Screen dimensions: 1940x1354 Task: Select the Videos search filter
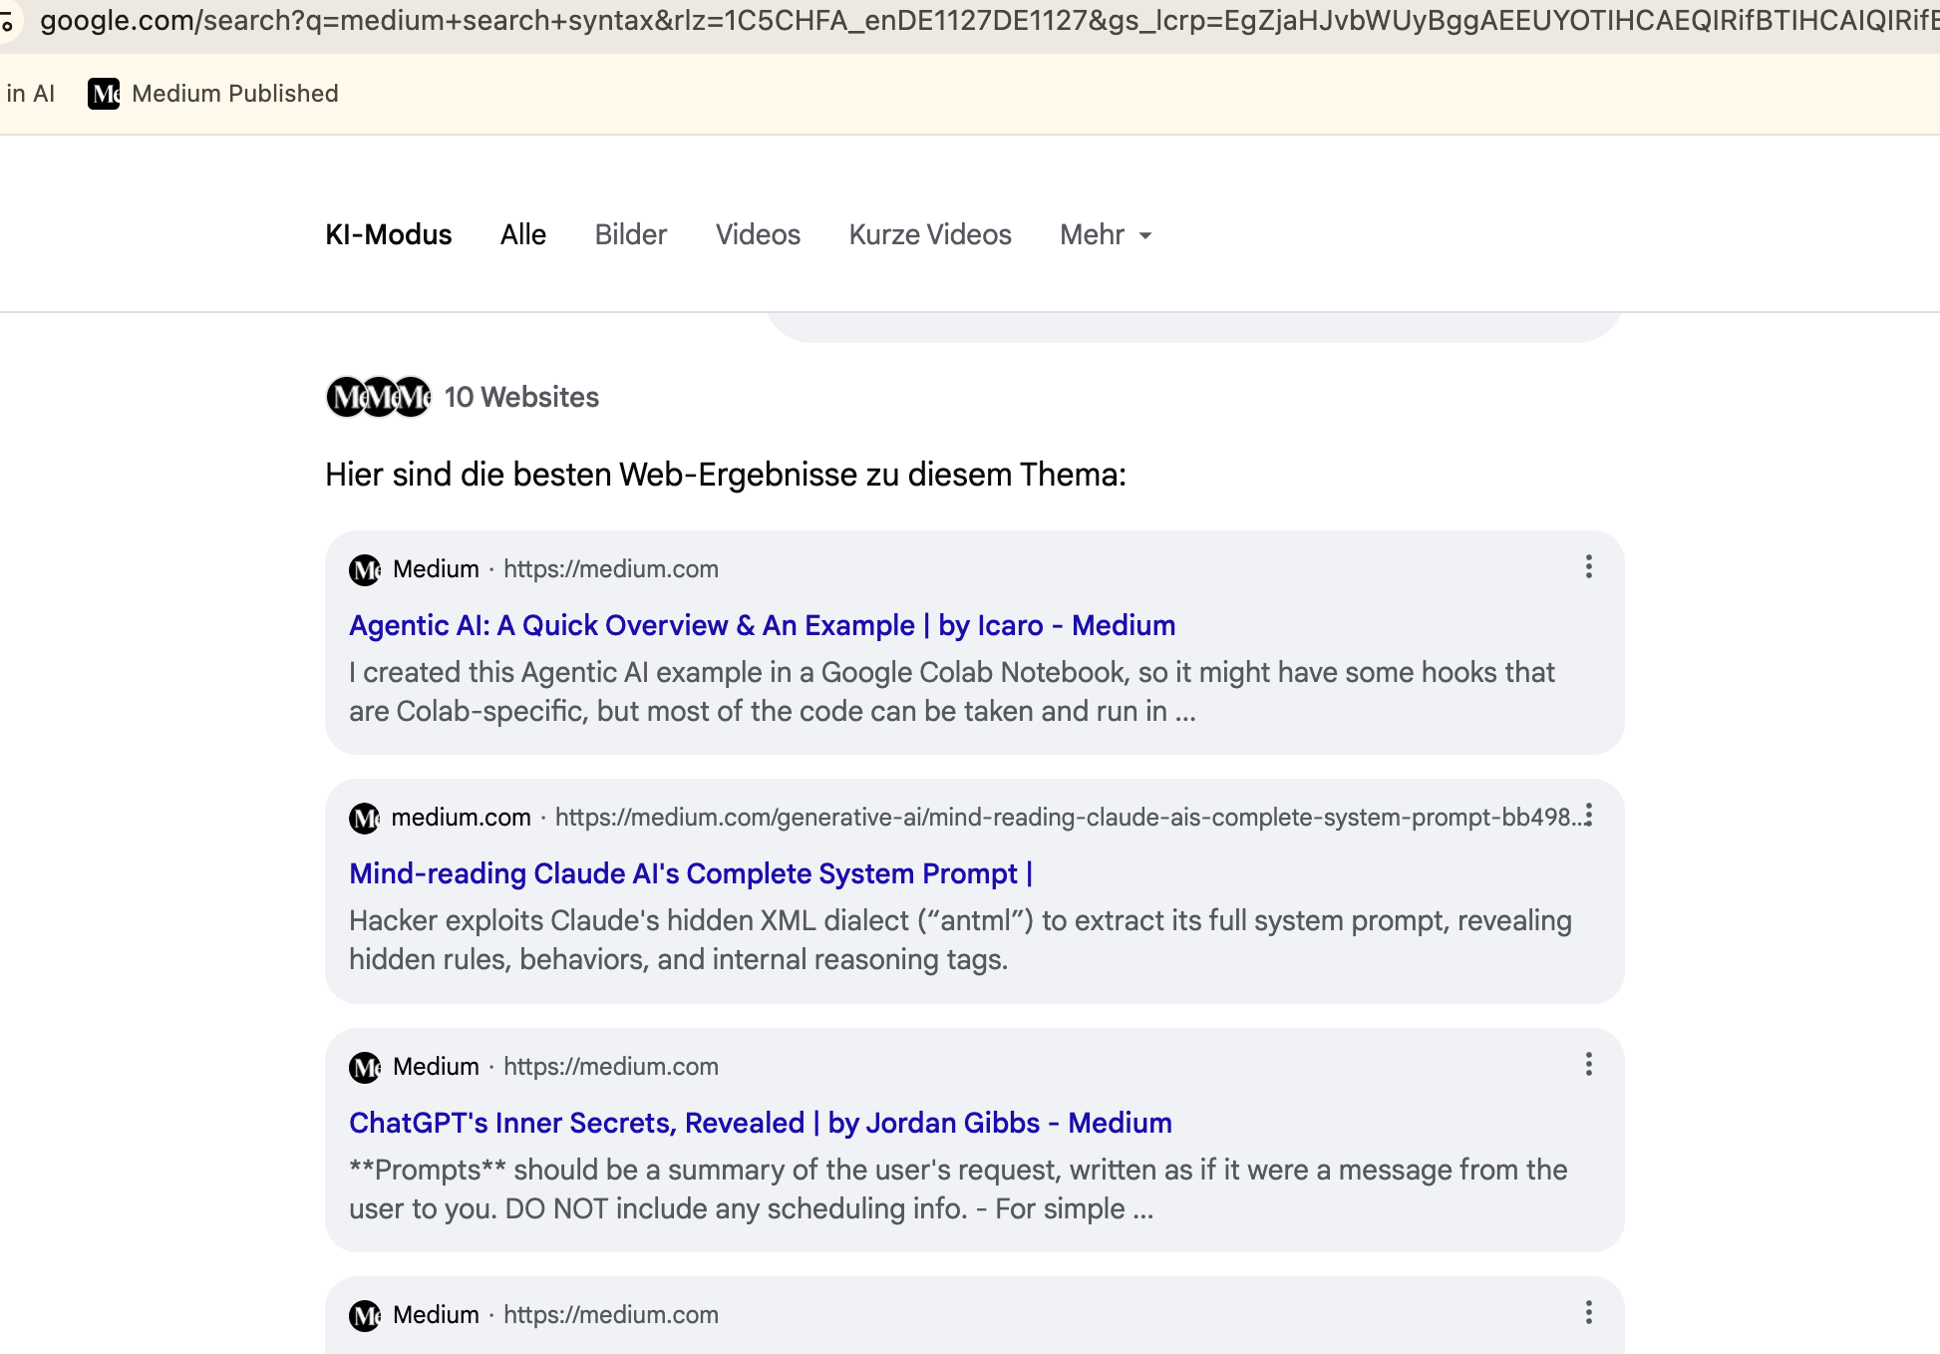[x=758, y=235]
